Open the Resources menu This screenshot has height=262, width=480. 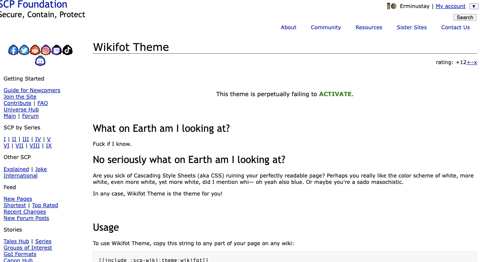[x=369, y=27]
